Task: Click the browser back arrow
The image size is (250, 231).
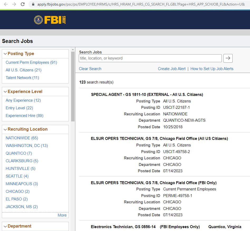Action: click(6, 4)
